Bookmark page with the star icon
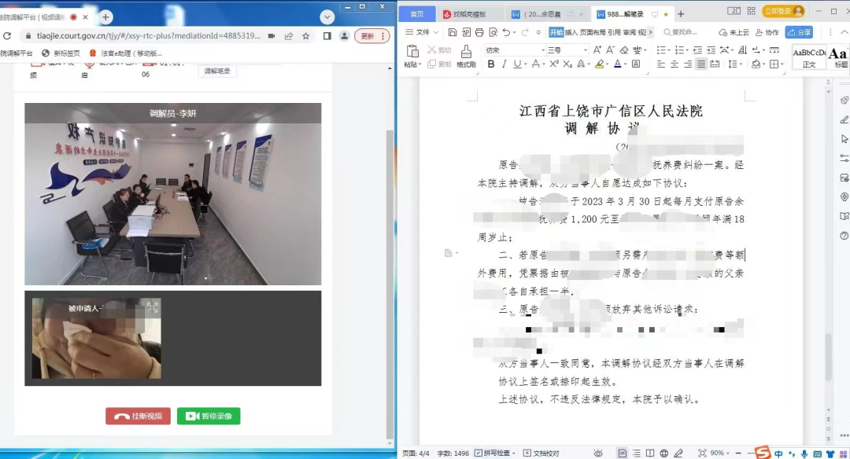Image resolution: width=850 pixels, height=459 pixels. [305, 35]
